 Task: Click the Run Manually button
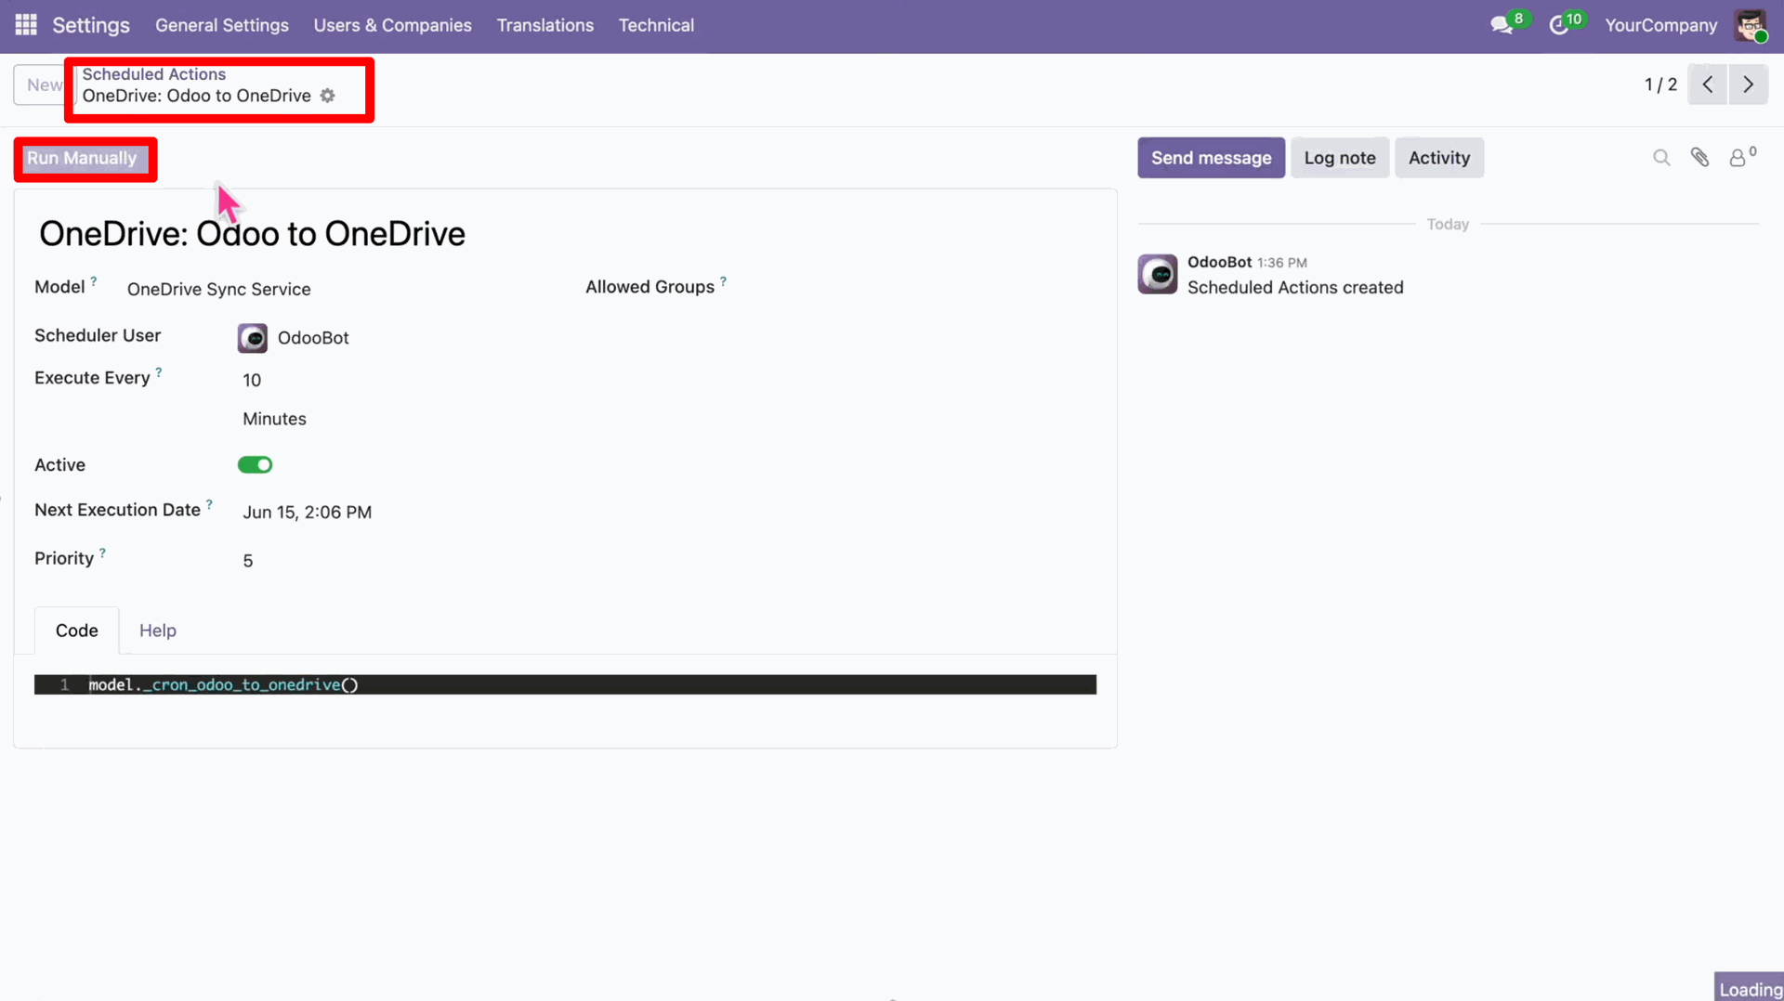click(x=82, y=158)
